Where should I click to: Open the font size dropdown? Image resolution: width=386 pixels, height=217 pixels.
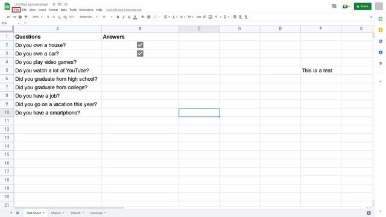107,17
